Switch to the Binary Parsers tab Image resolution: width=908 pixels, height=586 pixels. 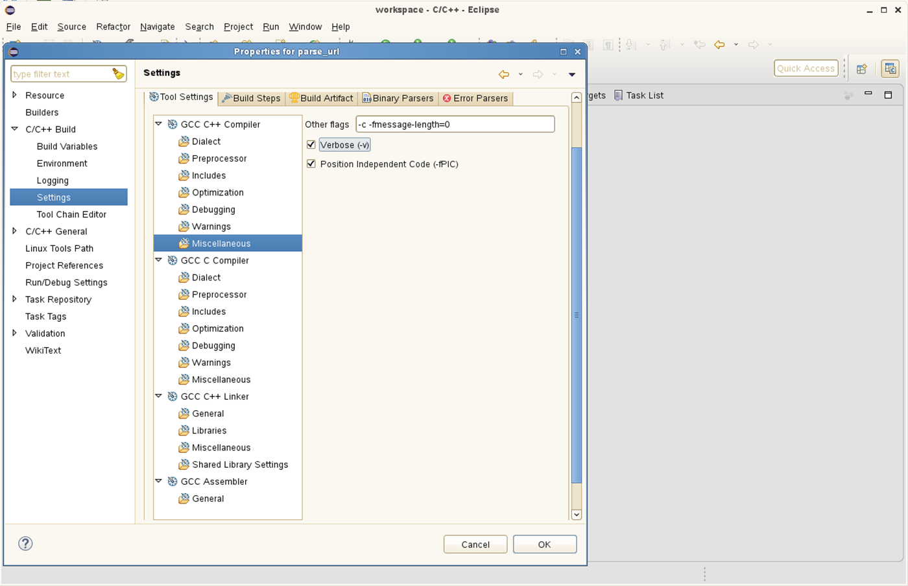pos(398,99)
